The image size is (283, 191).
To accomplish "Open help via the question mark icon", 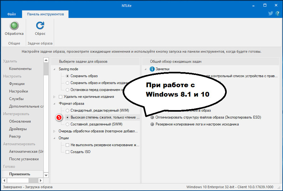I will [x=278, y=13].
